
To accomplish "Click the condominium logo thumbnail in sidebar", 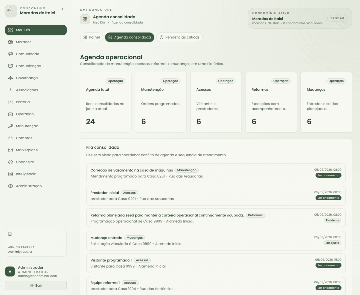I will [11, 11].
